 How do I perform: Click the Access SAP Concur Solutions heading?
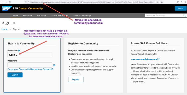pos(149,43)
